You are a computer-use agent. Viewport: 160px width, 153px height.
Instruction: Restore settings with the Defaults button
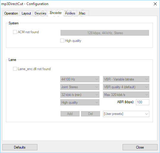coord(20,147)
